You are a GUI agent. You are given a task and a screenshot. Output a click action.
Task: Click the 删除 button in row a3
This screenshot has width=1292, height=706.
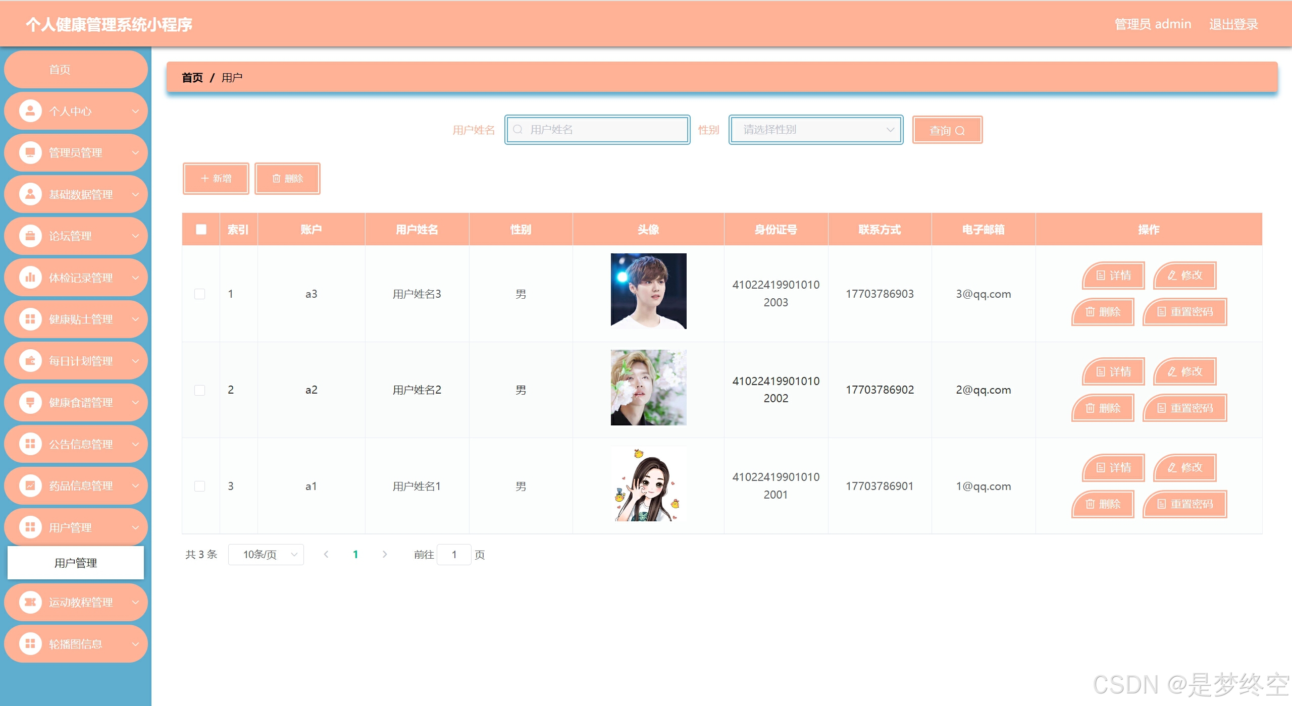click(x=1103, y=312)
